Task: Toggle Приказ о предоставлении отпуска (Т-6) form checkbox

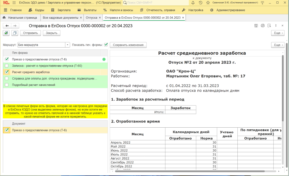Action: point(7,59)
